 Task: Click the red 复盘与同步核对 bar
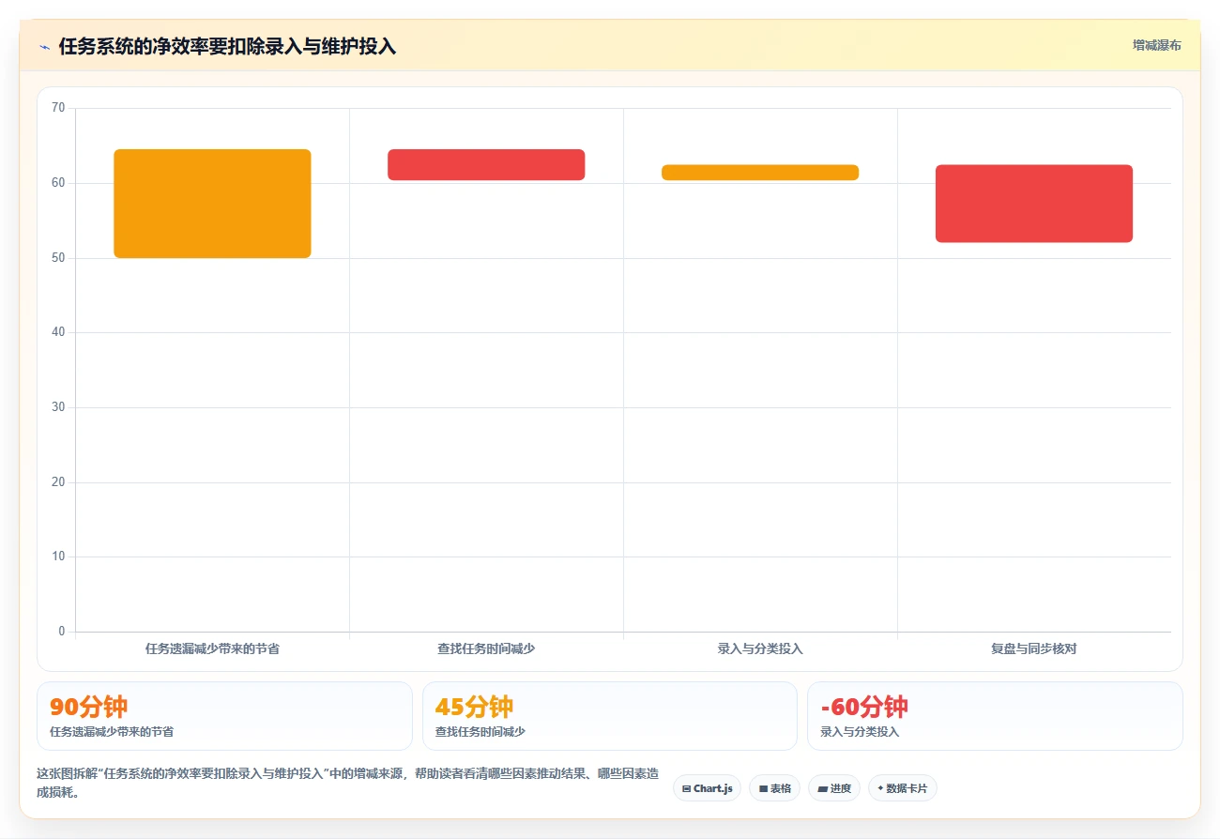1034,204
